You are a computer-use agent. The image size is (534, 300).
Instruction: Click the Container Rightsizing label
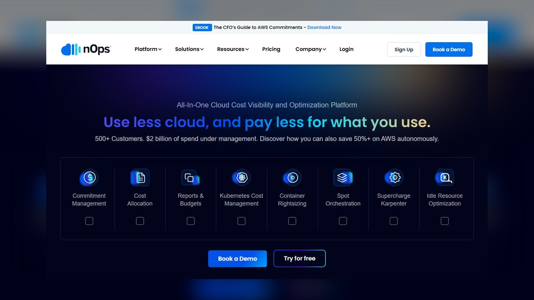coord(292,200)
